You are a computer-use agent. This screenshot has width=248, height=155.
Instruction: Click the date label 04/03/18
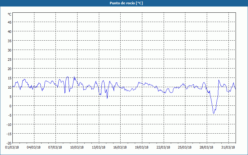(34, 148)
